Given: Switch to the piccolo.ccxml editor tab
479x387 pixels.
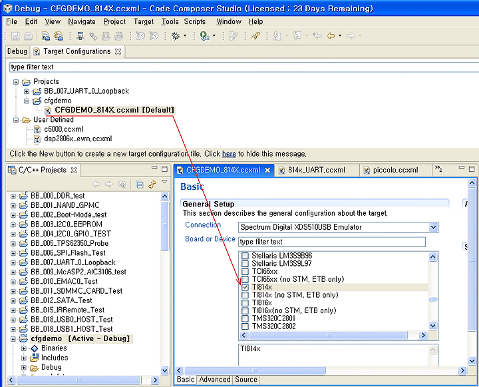Looking at the screenshot, I should click(395, 170).
